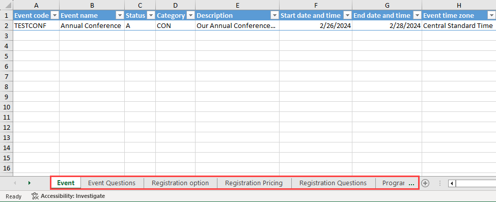Click the greyed previous-sheet navigation arrow
This screenshot has width=496, height=202.
15,183
